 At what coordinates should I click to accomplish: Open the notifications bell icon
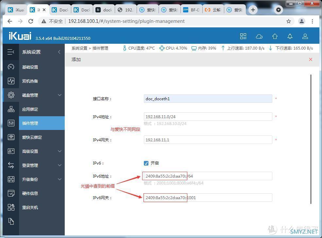pos(290,36)
